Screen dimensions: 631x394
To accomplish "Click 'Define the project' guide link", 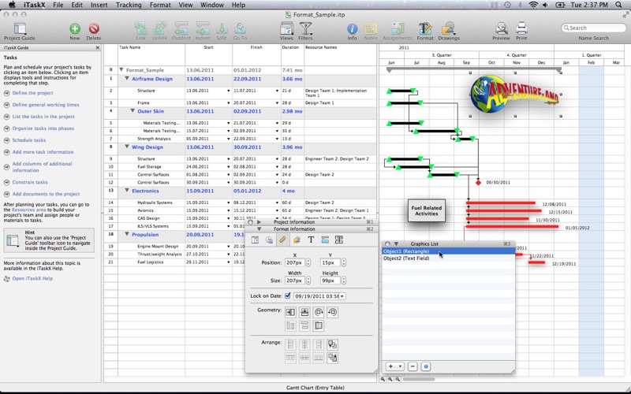I will pyautogui.click(x=32, y=93).
